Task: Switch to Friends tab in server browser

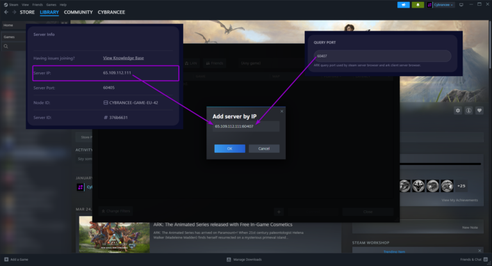Action: click(215, 63)
